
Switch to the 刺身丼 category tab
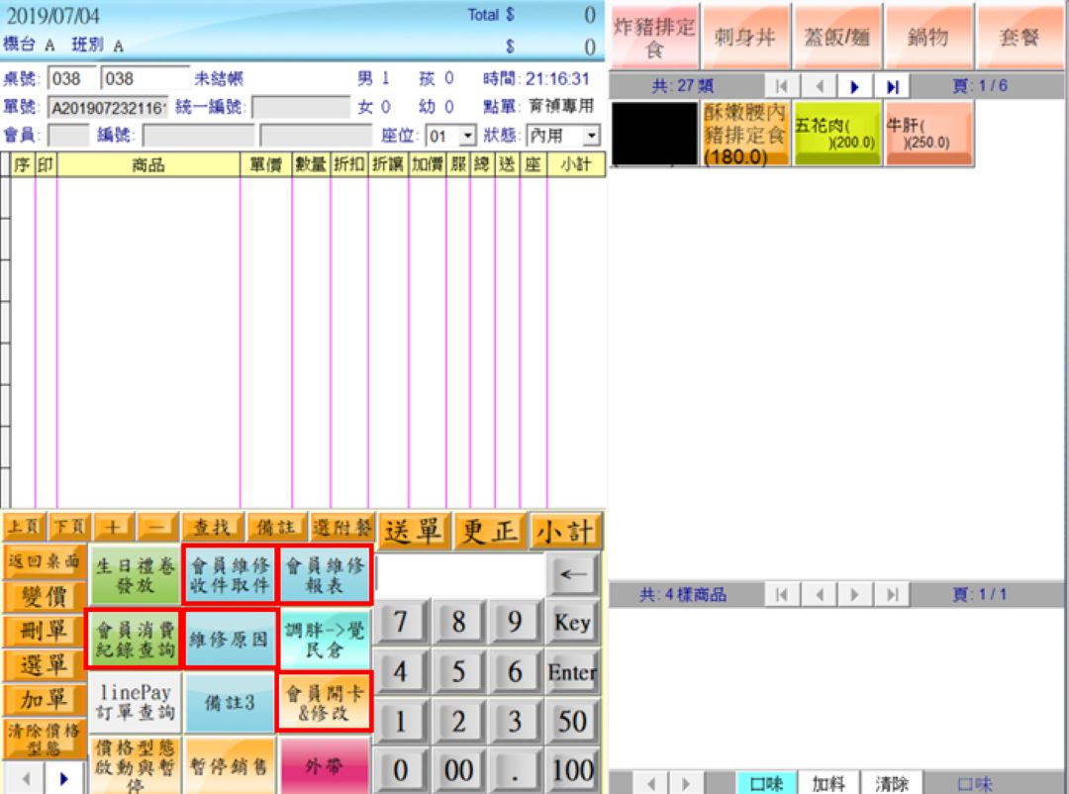click(744, 38)
